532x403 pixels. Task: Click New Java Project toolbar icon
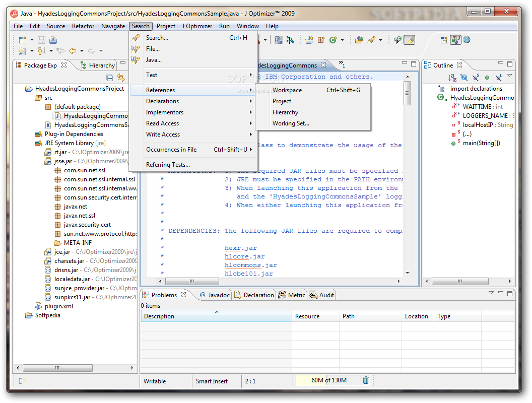(x=309, y=40)
